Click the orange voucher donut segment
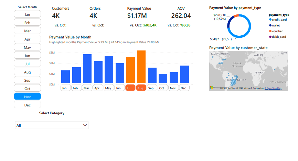 click(x=236, y=16)
